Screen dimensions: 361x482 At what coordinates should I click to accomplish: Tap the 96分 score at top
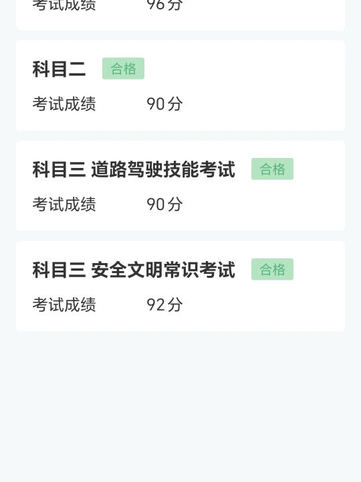[164, 5]
